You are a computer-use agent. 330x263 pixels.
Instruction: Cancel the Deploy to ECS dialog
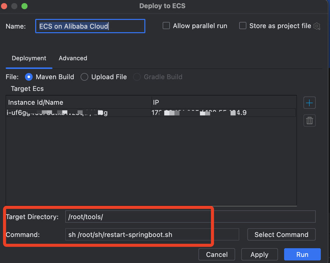tap(216, 254)
